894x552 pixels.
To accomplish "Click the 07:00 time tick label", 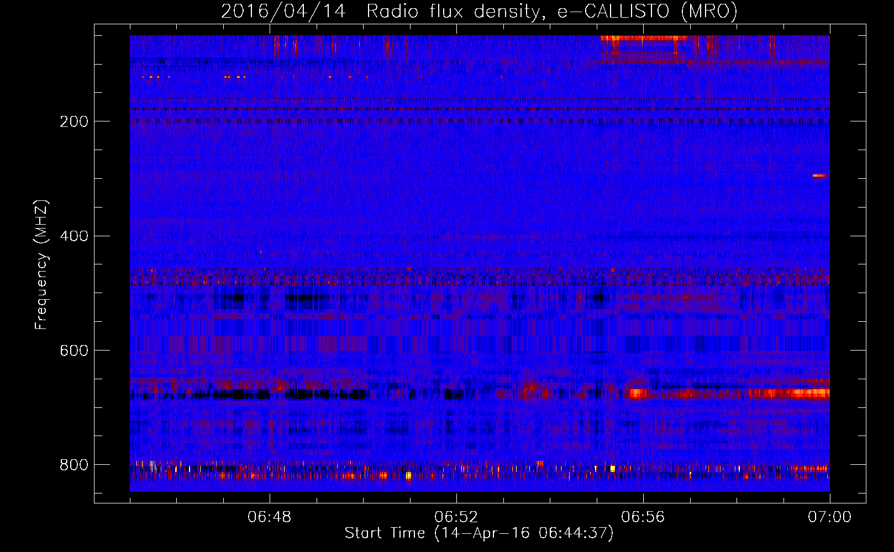I will [830, 517].
